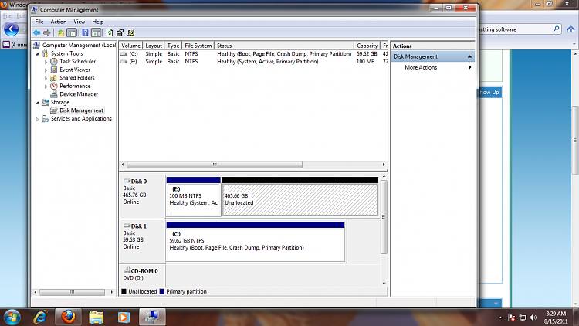Click the volume list horizontal scrollbar thumb
Viewport: 579px width, 326px height.
click(x=215, y=165)
